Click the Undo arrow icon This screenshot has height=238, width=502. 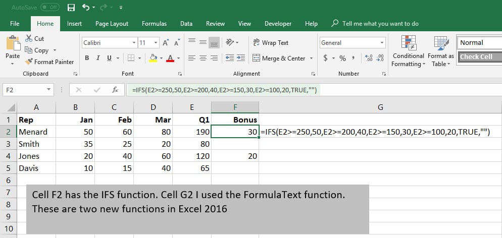tap(86, 8)
